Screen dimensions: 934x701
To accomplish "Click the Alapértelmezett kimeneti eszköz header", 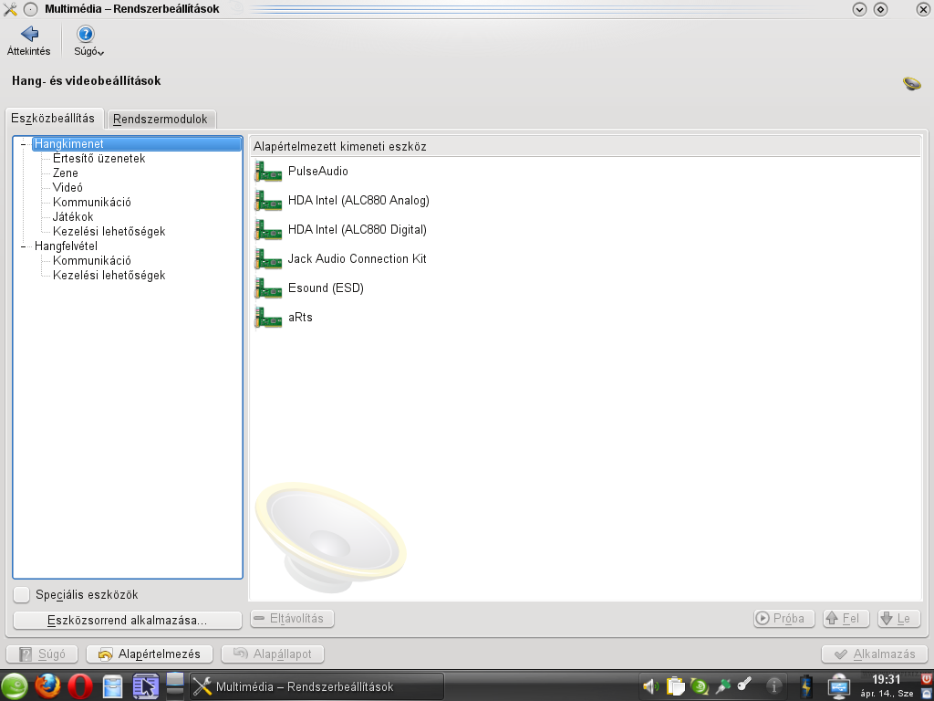I will (586, 147).
